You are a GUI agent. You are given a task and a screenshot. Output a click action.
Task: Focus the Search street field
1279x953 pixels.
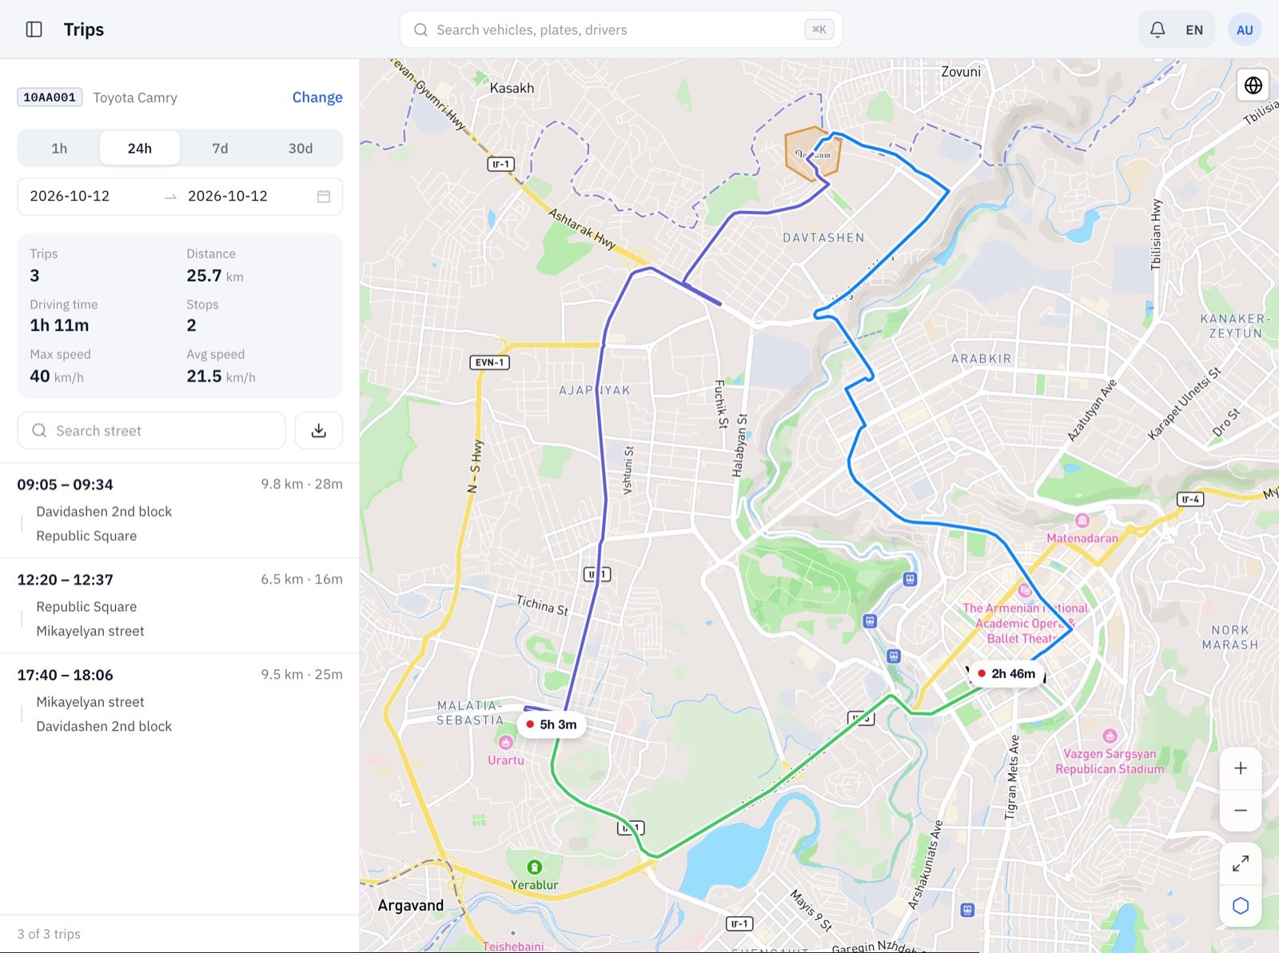tap(151, 431)
